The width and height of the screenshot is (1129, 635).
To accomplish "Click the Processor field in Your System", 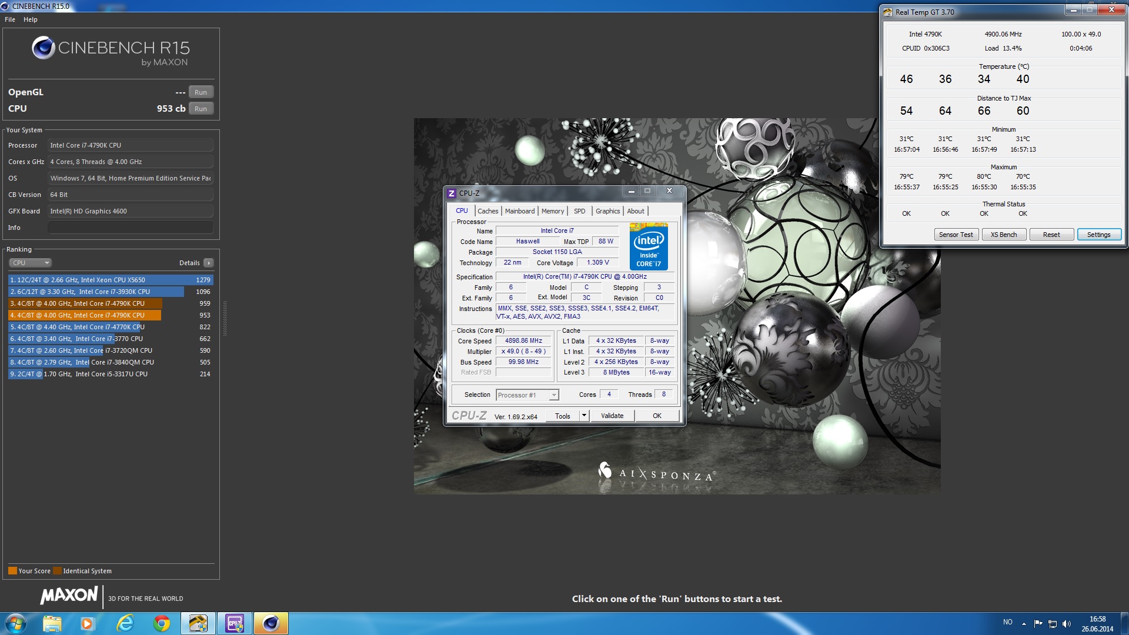I will click(131, 145).
